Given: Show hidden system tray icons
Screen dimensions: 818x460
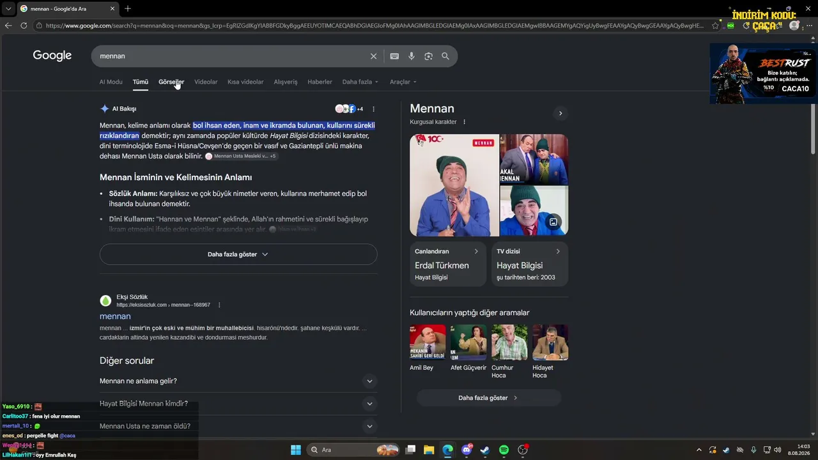Looking at the screenshot, I should [699, 450].
